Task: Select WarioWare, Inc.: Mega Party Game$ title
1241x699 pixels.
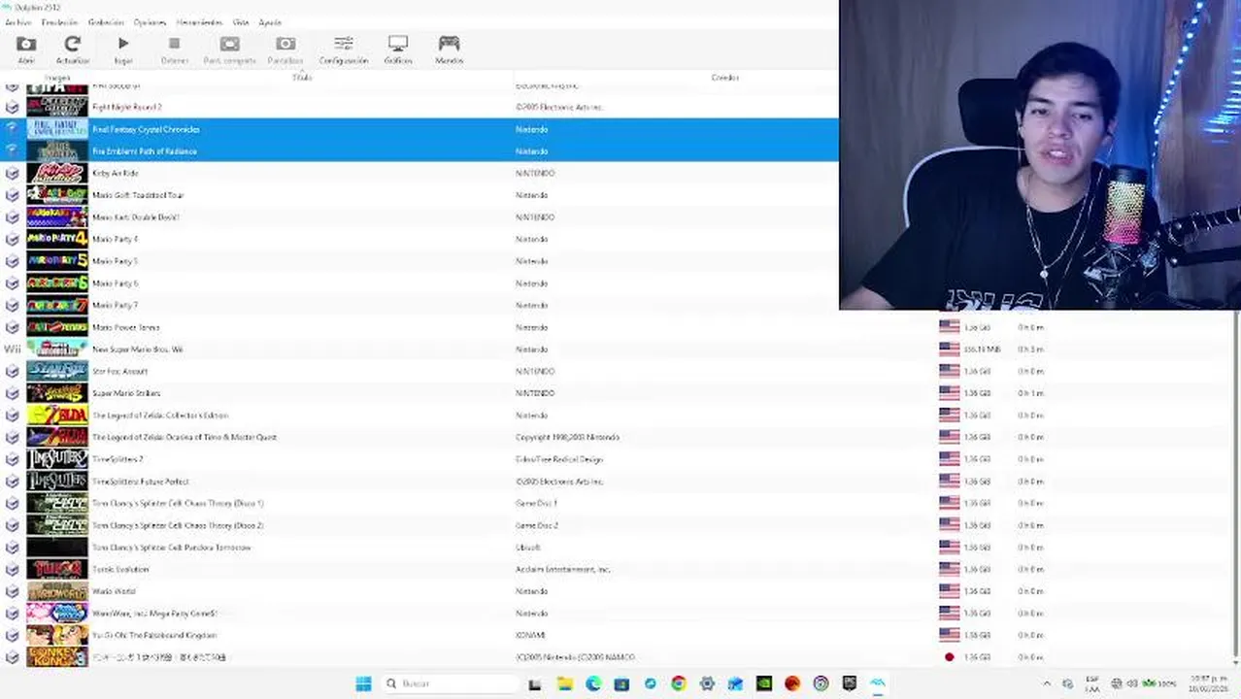Action: 154,614
